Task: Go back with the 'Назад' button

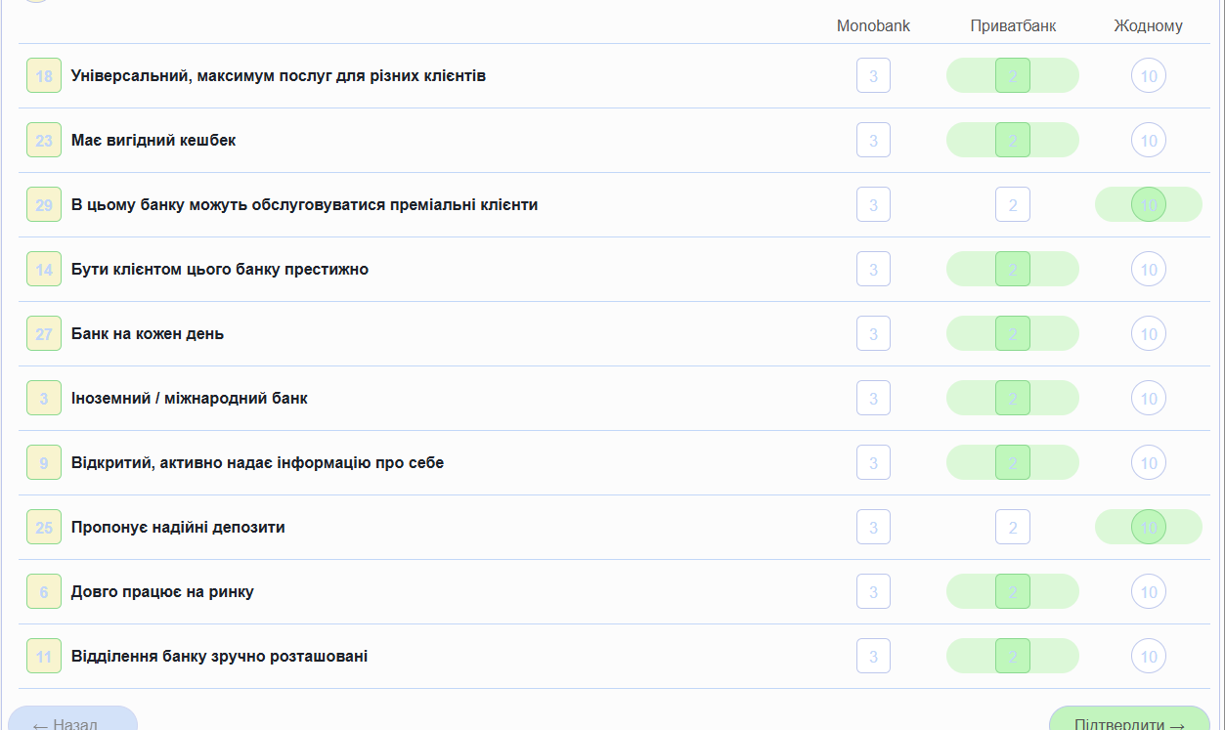Action: point(72,721)
